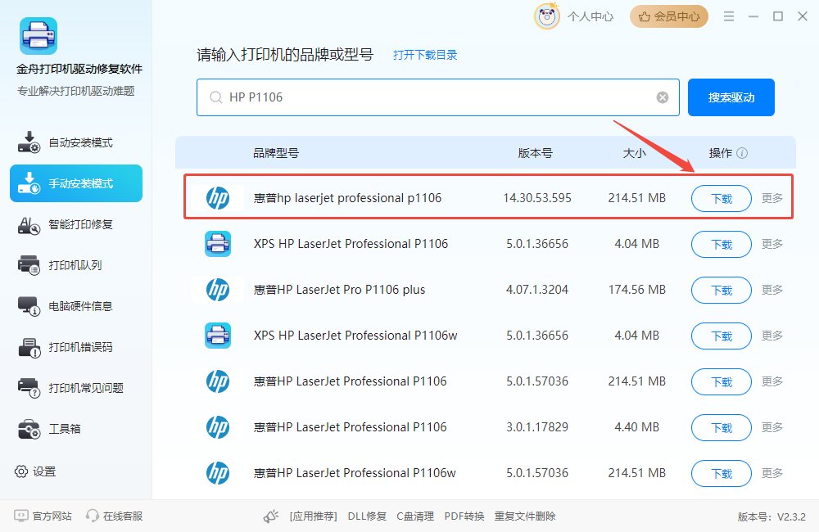Click the toolbox briefcase icon
The width and height of the screenshot is (819, 532).
click(29, 429)
